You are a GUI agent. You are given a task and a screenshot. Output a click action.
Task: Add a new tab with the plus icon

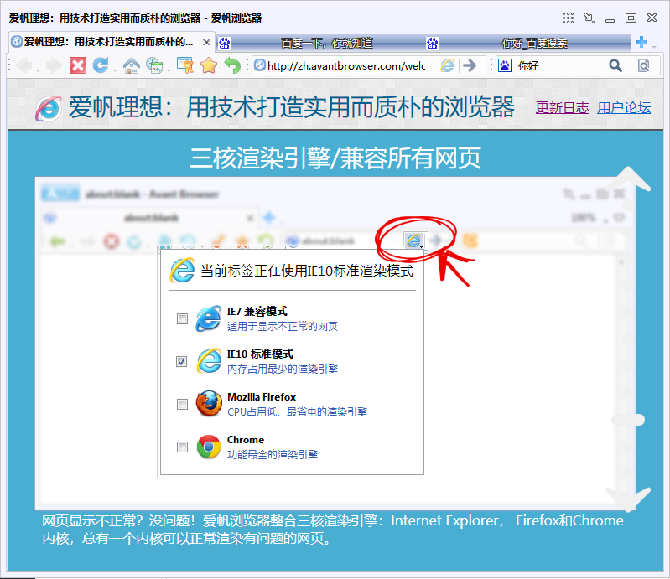pos(641,42)
